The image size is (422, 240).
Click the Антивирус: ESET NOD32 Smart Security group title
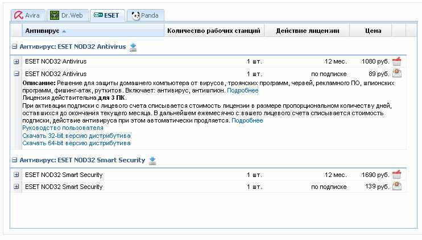coord(82,160)
